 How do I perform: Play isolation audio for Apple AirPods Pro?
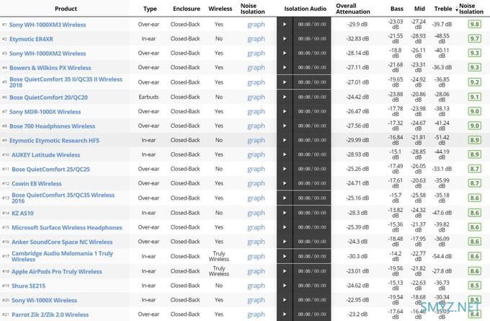tap(285, 271)
